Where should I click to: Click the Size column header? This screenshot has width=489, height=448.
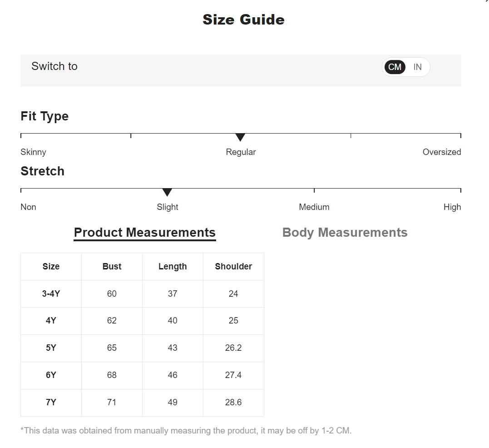51,266
